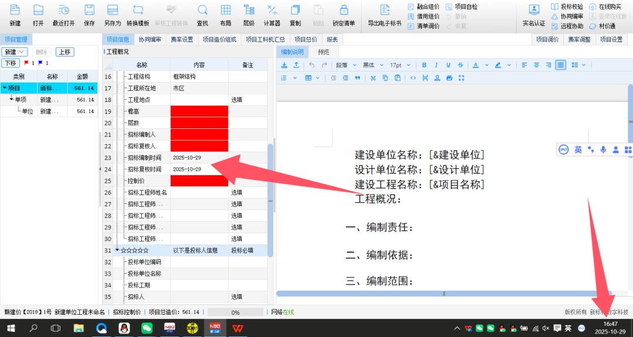
Task: Click the 上移 move up button
Action: point(64,52)
